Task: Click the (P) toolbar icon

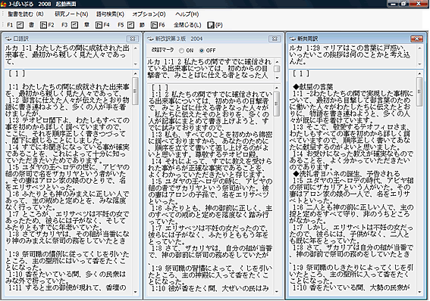Action: coord(211,25)
